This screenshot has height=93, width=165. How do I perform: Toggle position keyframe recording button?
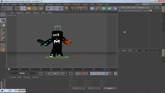click(x=92, y=73)
